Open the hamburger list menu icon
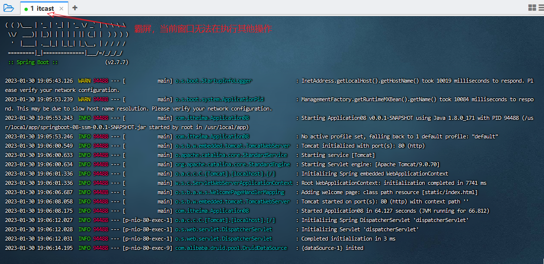This screenshot has height=264, width=544. (541, 7)
